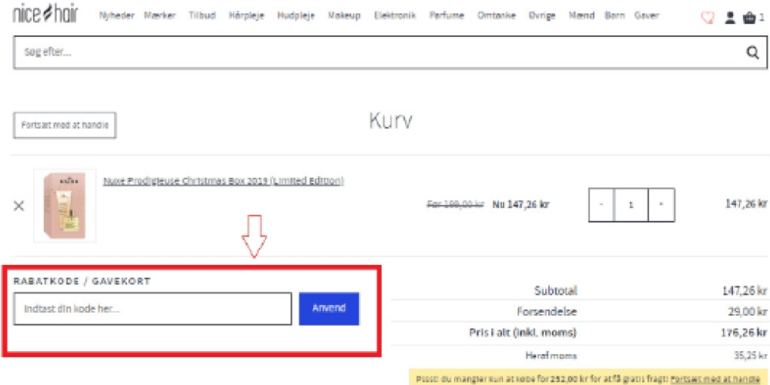Decrease quantity with minus button
Viewport: 770px width, 385px height.
pos(602,205)
